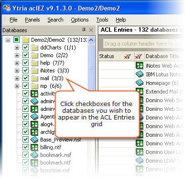Click the iNotes folder icon
Screen dimensions: 185x178
[x=34, y=71]
